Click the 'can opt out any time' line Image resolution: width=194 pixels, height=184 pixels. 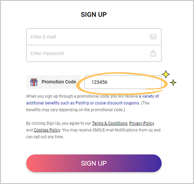[x=45, y=137]
